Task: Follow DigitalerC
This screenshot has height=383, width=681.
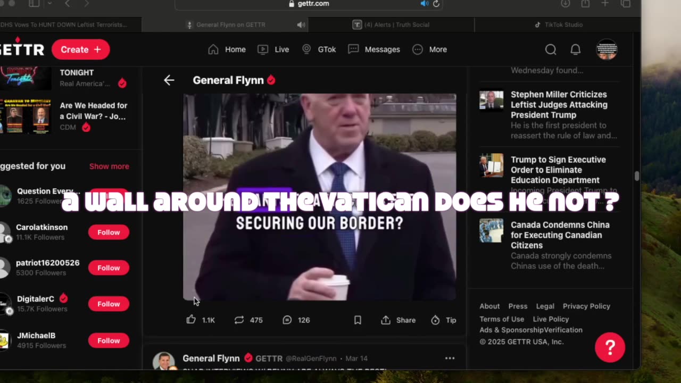Action: (x=109, y=304)
